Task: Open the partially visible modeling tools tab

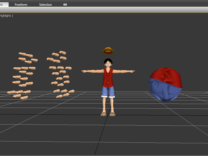Action: point(4,5)
